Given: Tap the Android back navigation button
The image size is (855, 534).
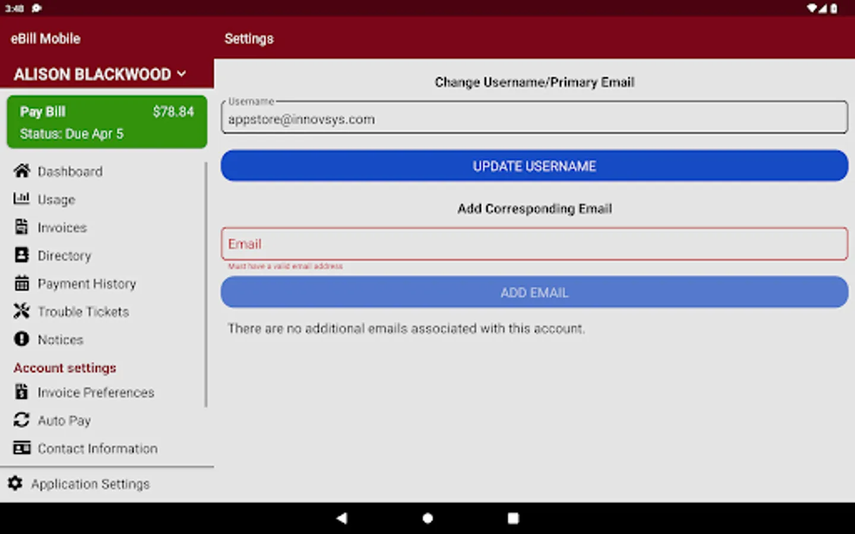Looking at the screenshot, I should coord(341,518).
